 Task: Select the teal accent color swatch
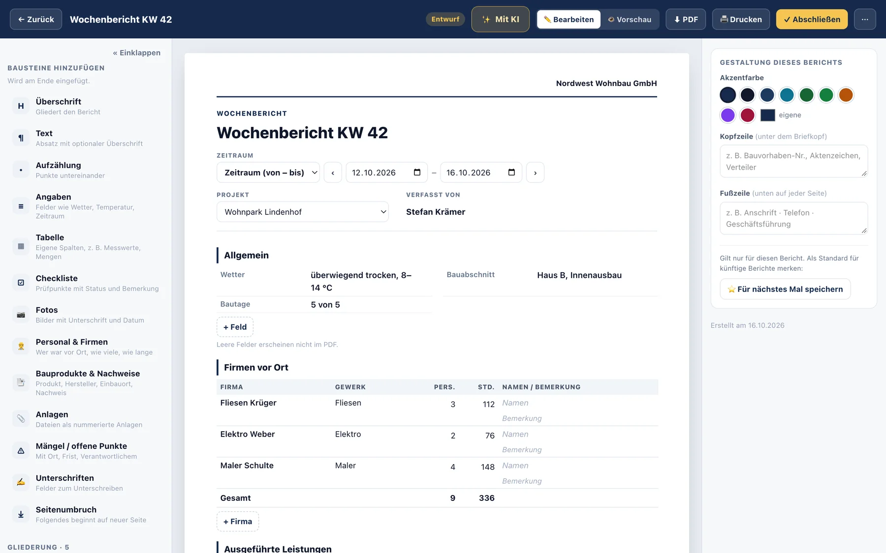click(x=787, y=95)
